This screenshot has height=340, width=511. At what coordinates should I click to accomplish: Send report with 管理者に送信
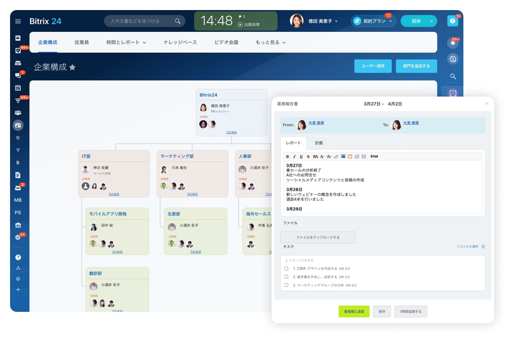pos(354,311)
